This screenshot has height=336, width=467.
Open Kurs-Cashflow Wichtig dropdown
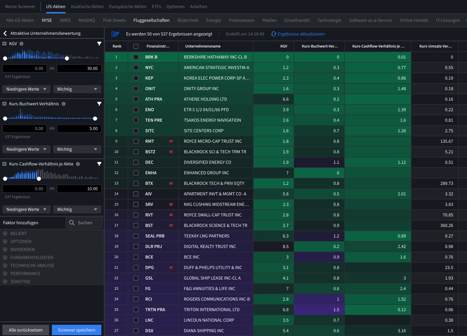click(77, 209)
